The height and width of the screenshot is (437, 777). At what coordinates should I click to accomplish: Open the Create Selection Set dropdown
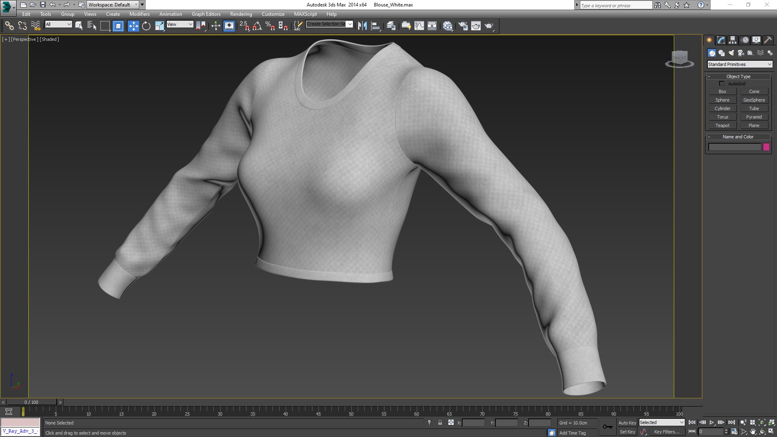coord(329,24)
